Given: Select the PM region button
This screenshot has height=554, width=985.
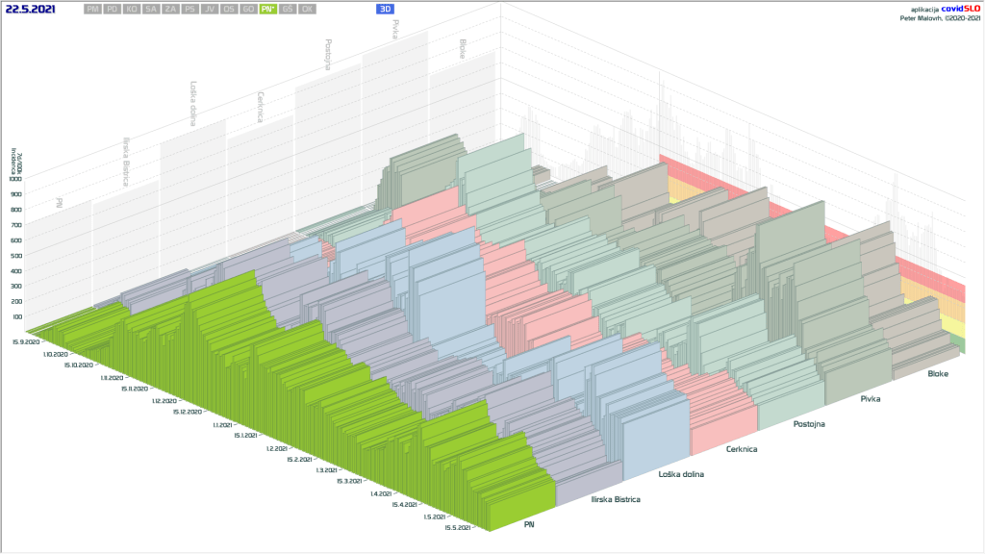Looking at the screenshot, I should click(x=92, y=9).
